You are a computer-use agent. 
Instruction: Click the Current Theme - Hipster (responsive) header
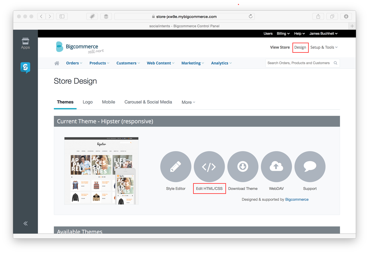197,121
